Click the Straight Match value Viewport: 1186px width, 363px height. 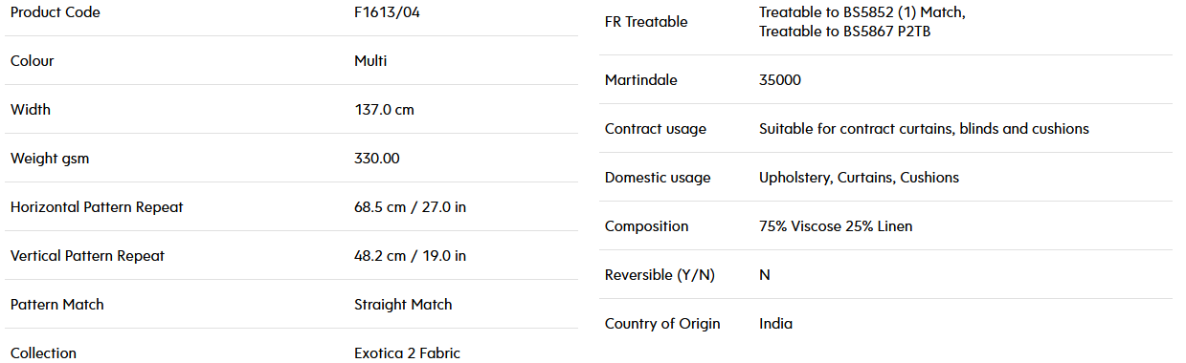pos(403,305)
